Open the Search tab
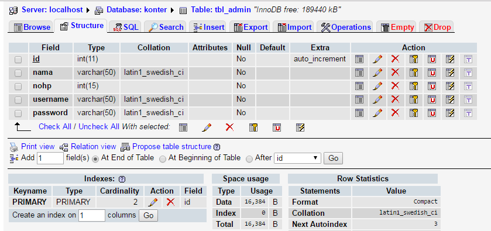Viewport: 491px width, 231px height. click(166, 27)
